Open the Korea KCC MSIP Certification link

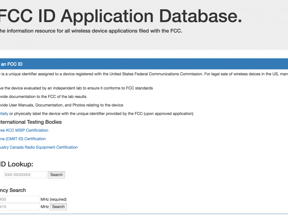pyautogui.click(x=24, y=130)
